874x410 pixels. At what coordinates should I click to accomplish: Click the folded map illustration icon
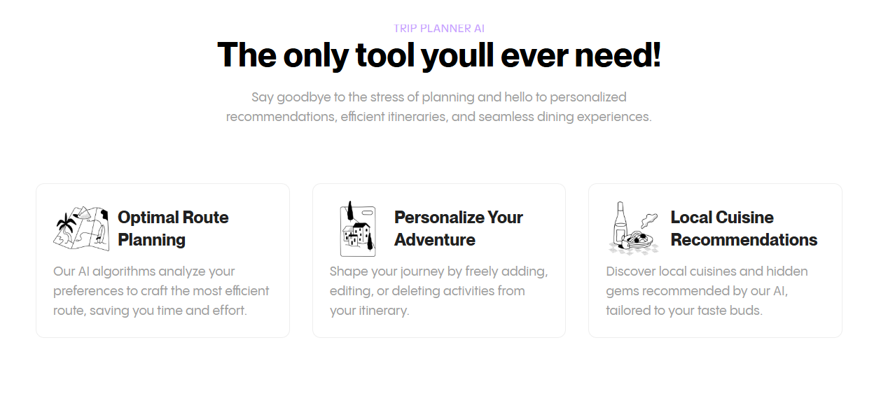pos(81,228)
